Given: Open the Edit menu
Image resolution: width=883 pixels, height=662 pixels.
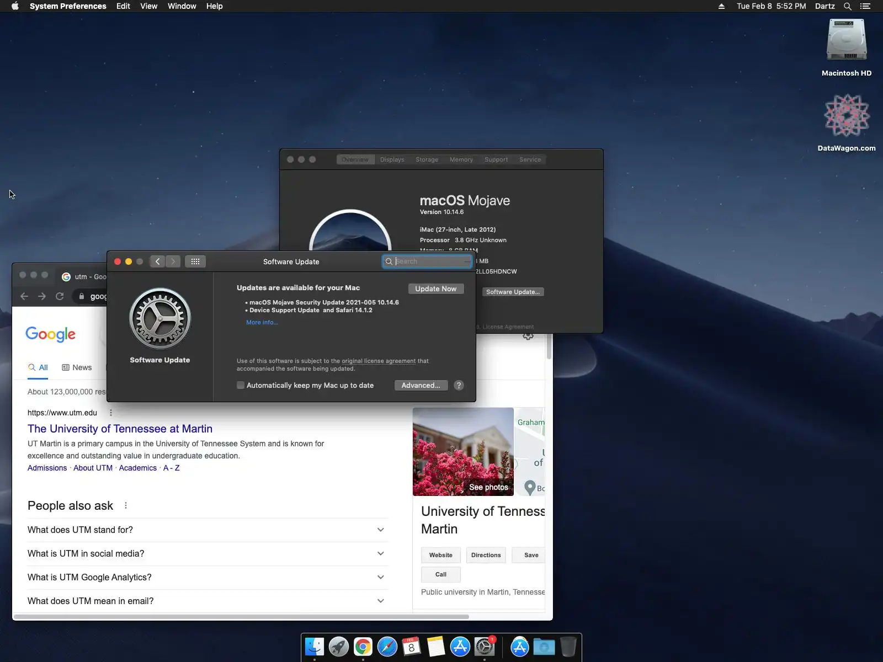Looking at the screenshot, I should 123,6.
